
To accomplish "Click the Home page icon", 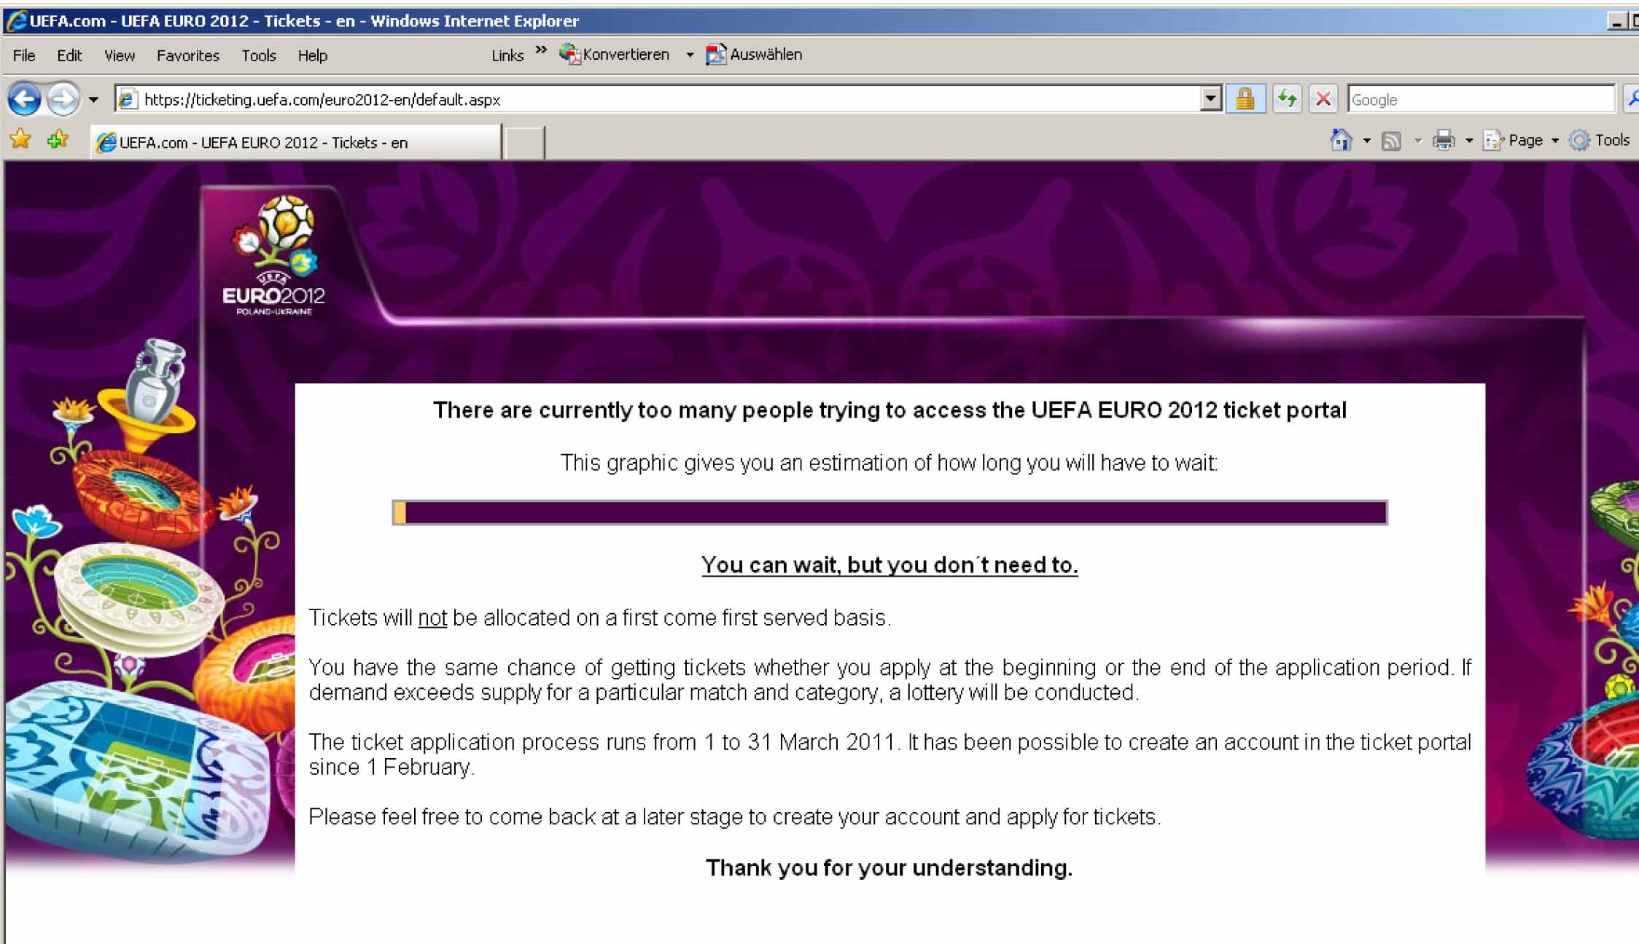I will [x=1341, y=140].
